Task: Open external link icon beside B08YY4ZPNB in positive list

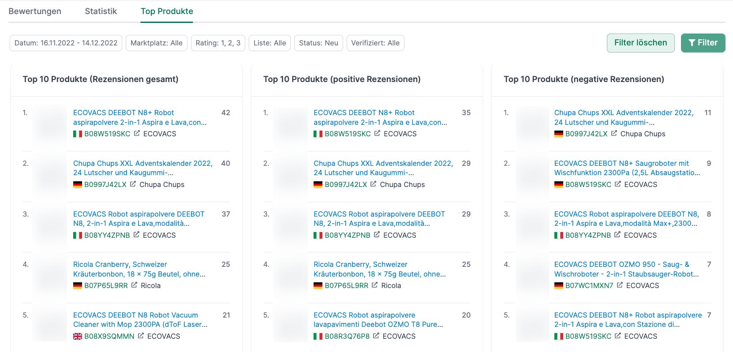Action: pyautogui.click(x=377, y=235)
